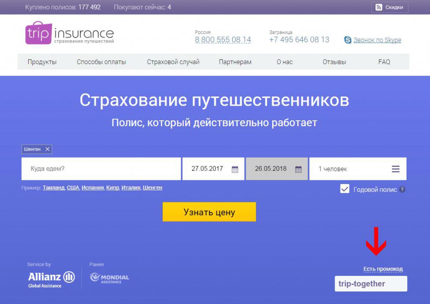Click the RSS icon beside Скидки
The height and width of the screenshot is (304, 430).
click(x=378, y=8)
